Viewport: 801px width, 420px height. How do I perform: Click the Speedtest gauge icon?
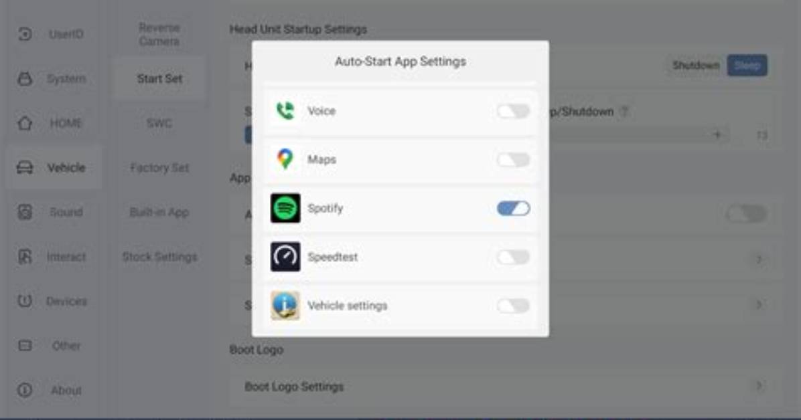pyautogui.click(x=285, y=257)
